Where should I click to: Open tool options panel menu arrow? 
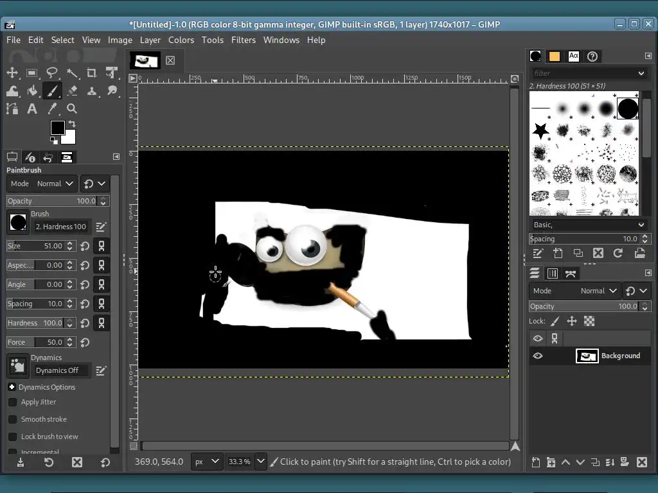116,157
